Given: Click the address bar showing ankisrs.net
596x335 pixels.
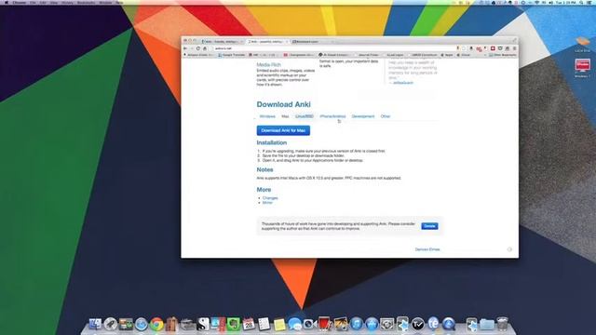Looking at the screenshot, I should pos(334,48).
